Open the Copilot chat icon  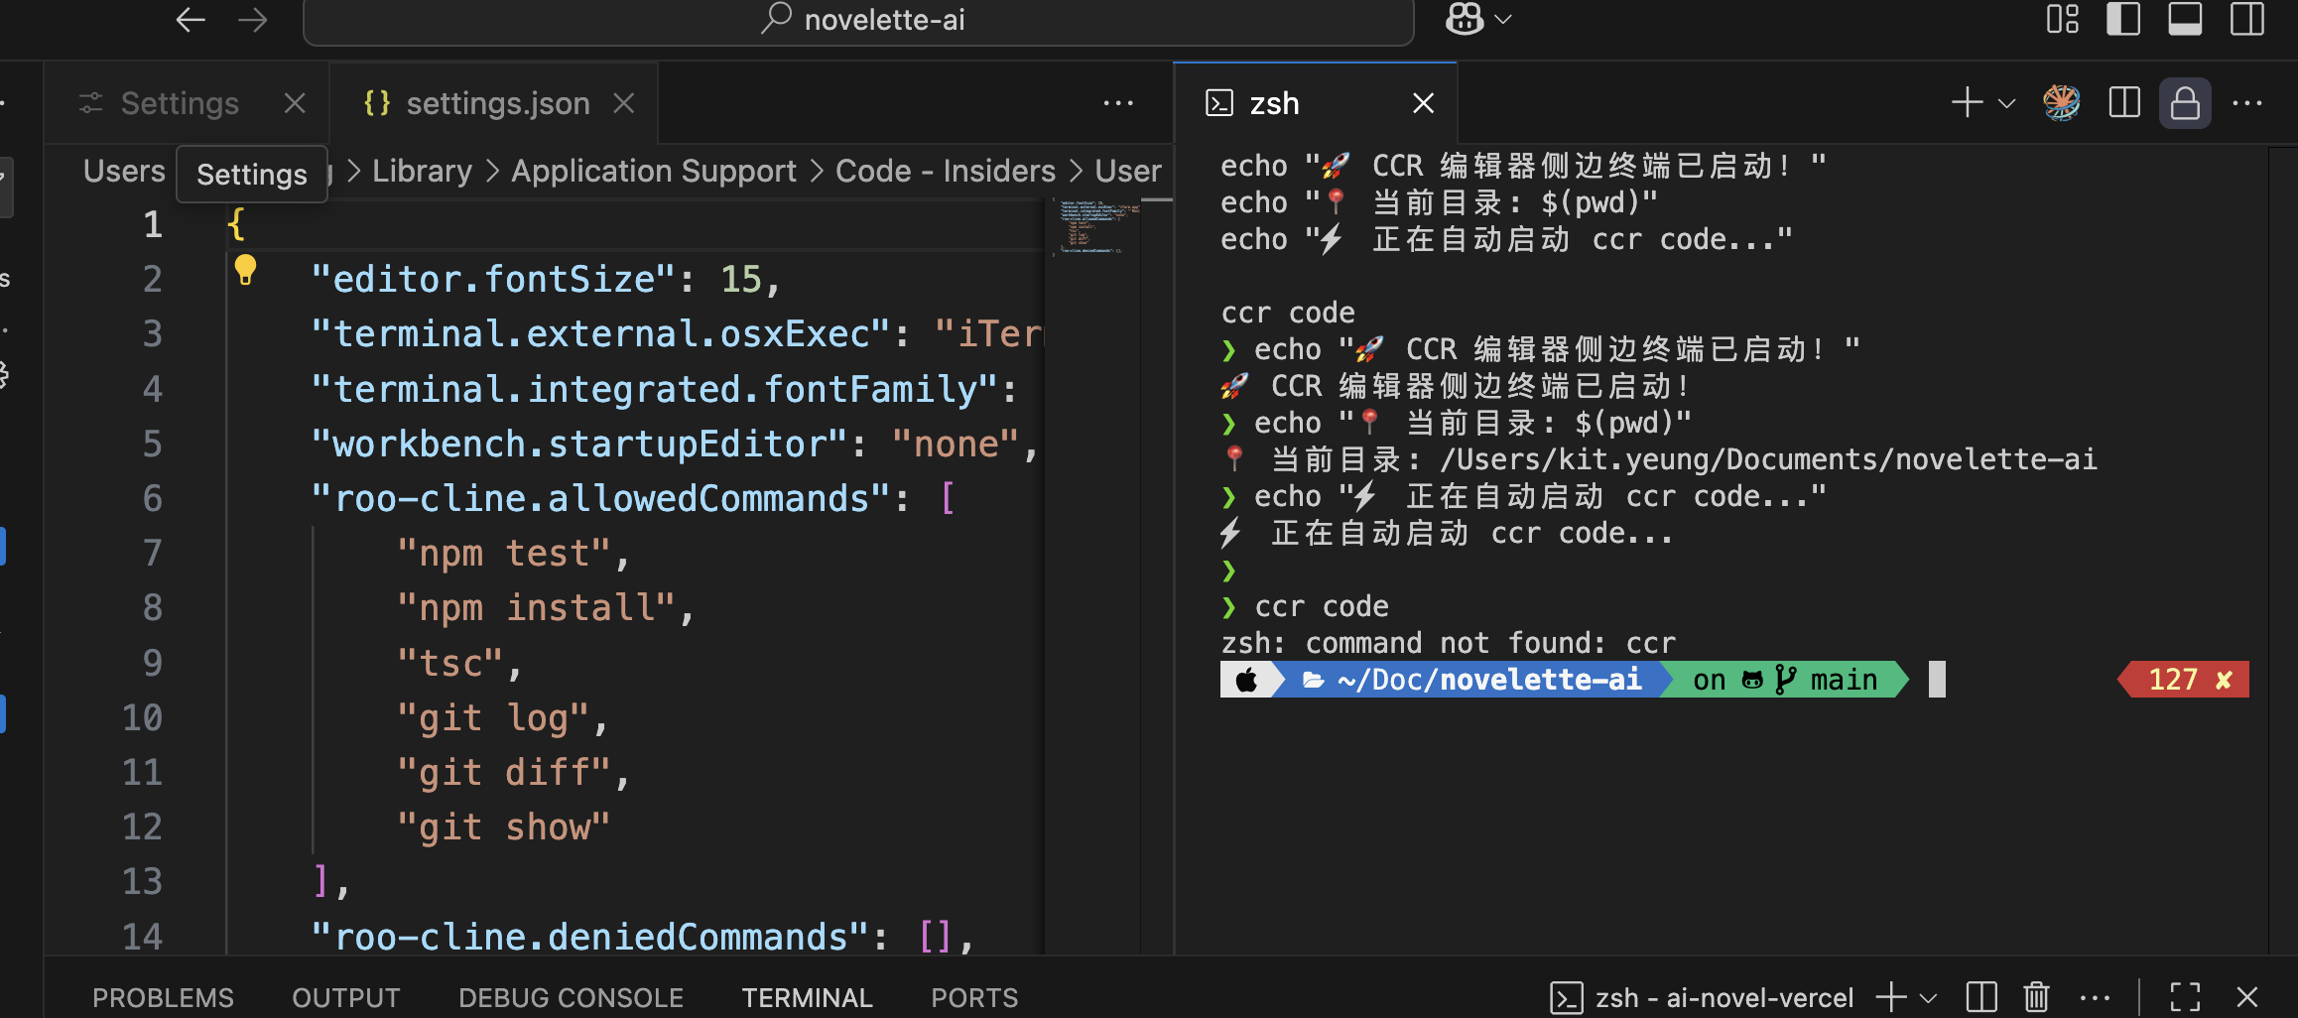[x=1465, y=19]
